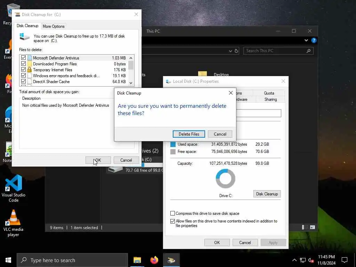Viewport: 356px width, 267px height.
Task: Open the Sharing tab in Properties
Action: point(270,99)
